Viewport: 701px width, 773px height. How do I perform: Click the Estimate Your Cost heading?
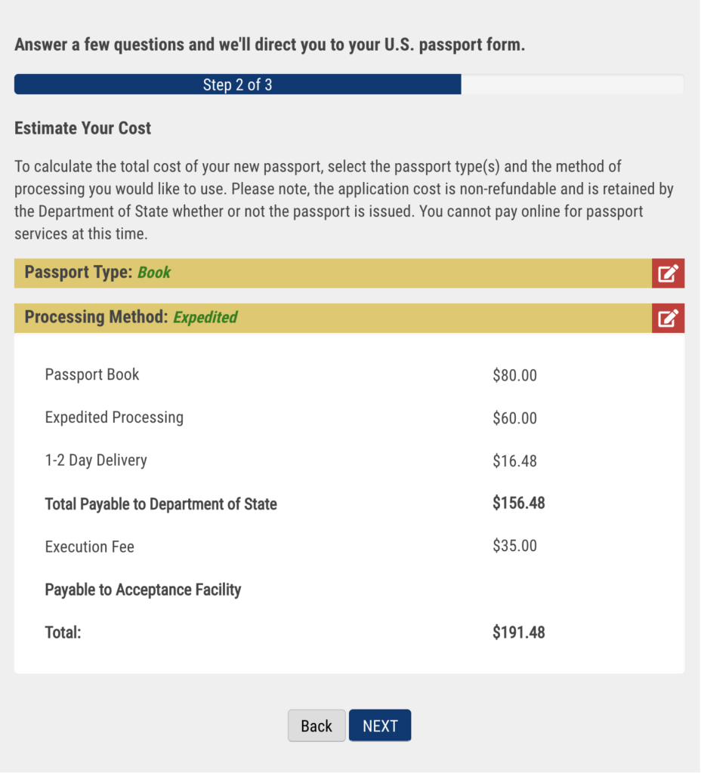click(x=83, y=128)
